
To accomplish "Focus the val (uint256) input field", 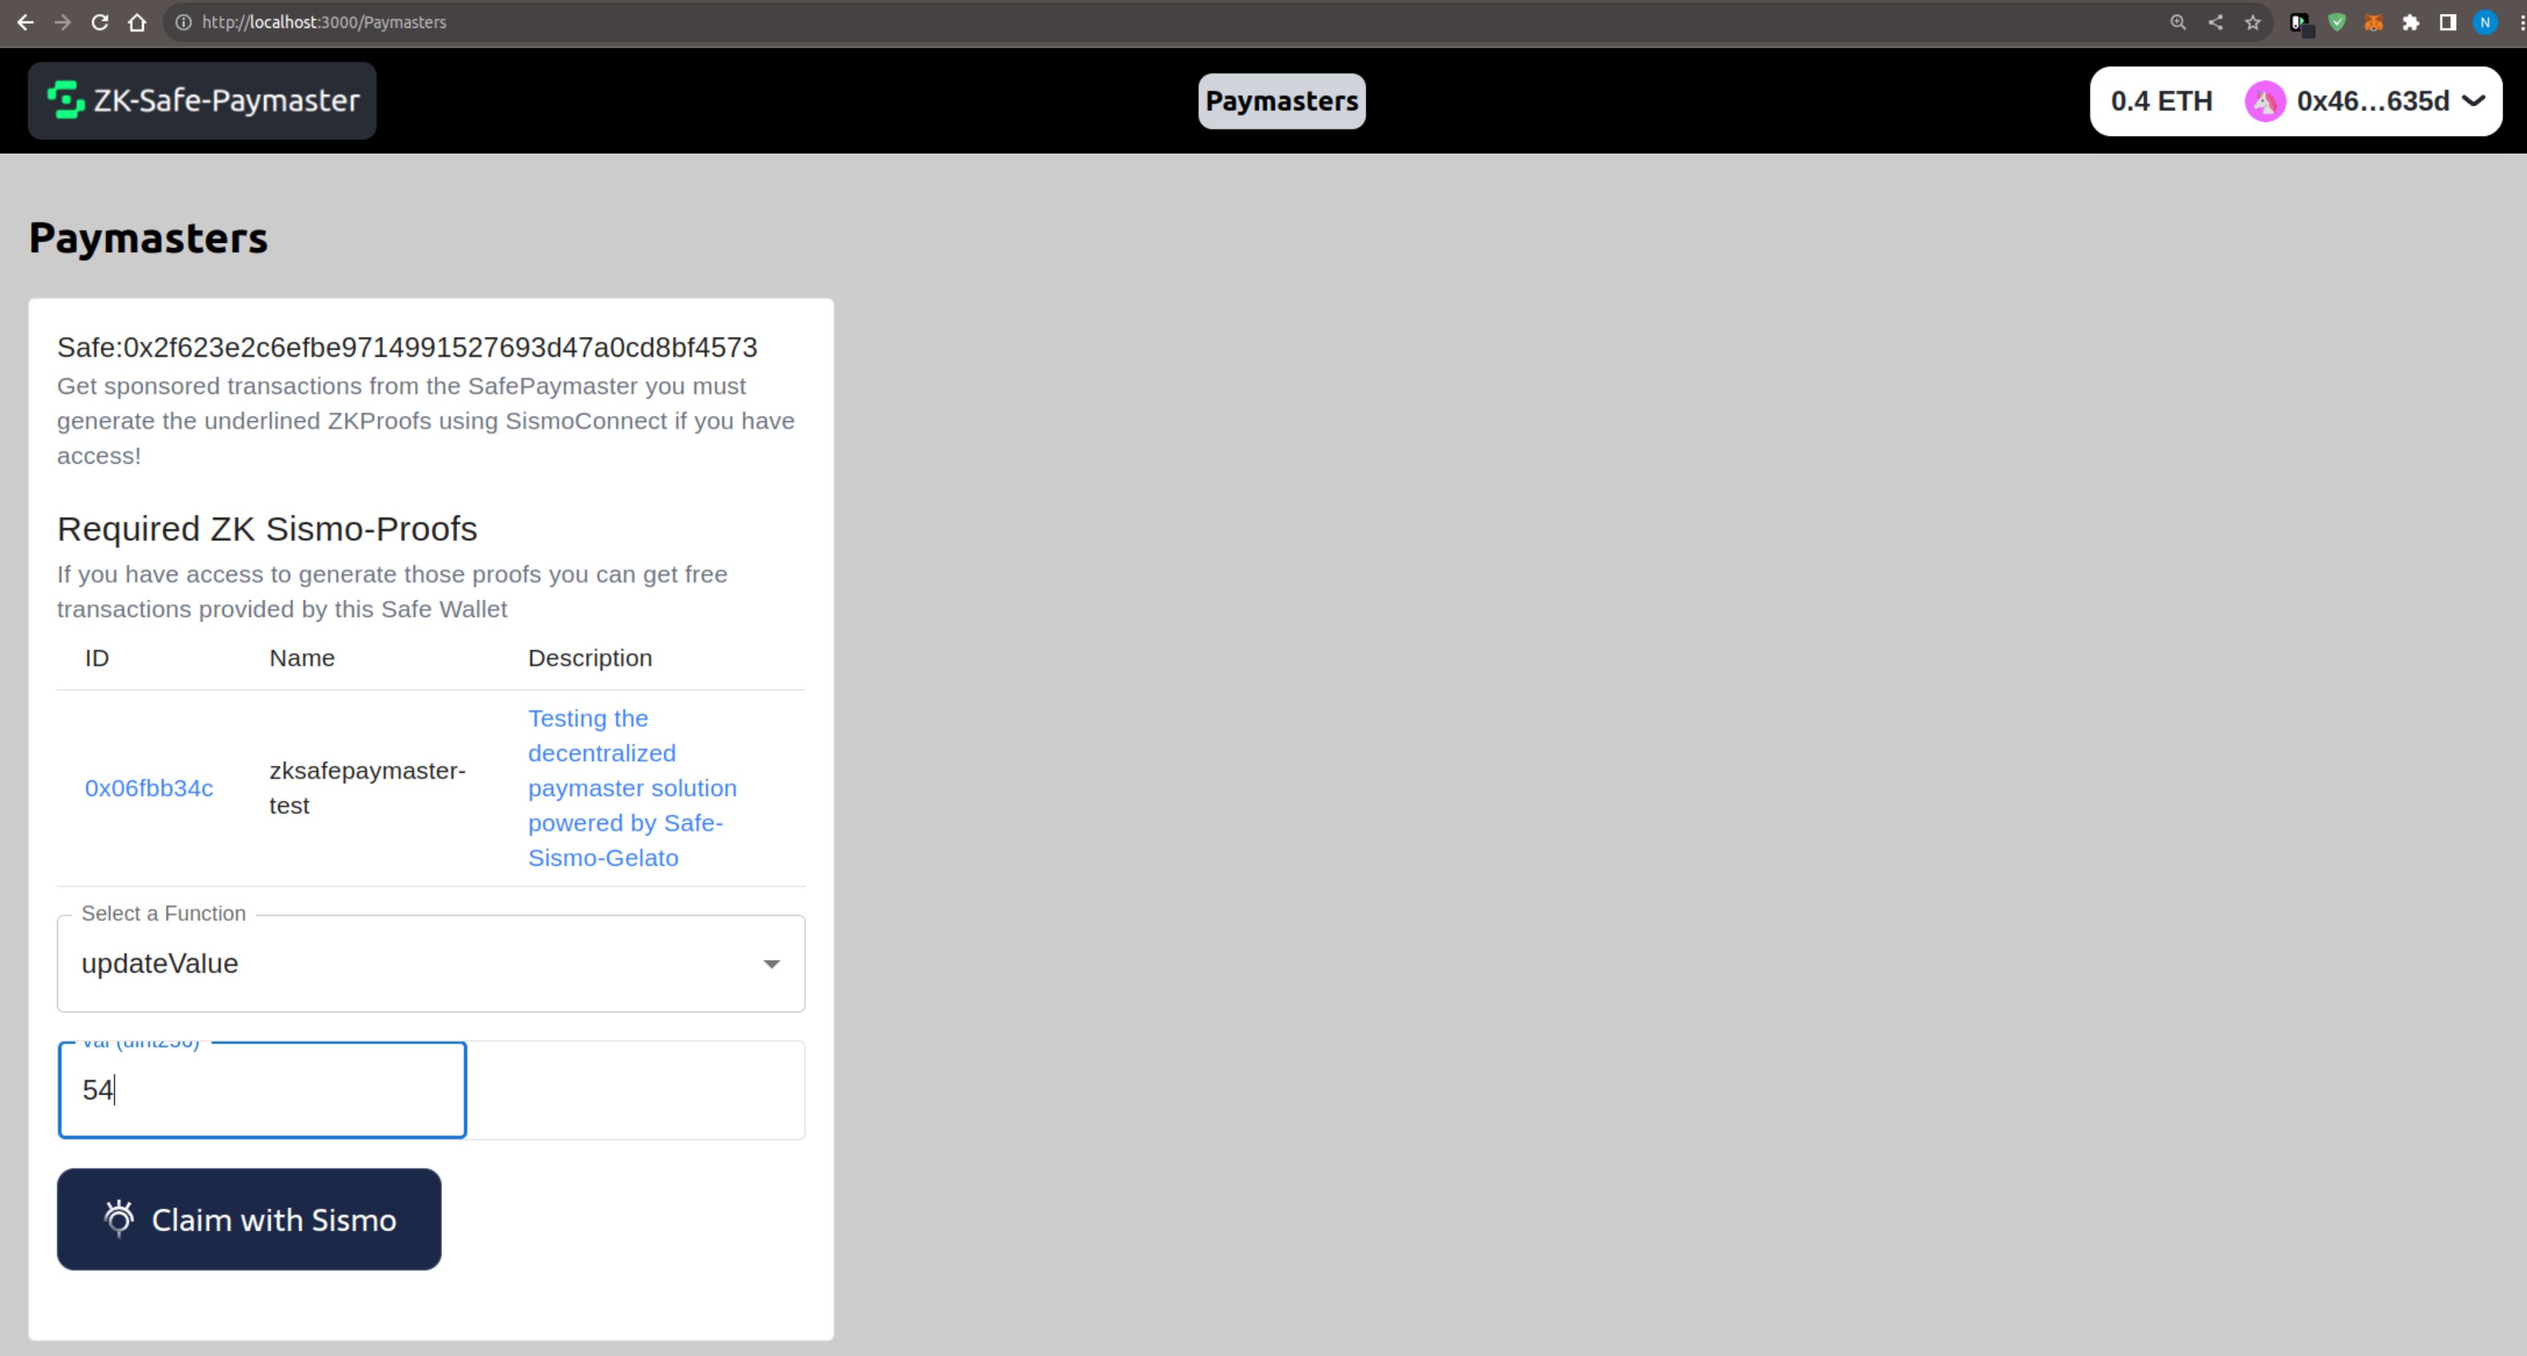I will (262, 1089).
